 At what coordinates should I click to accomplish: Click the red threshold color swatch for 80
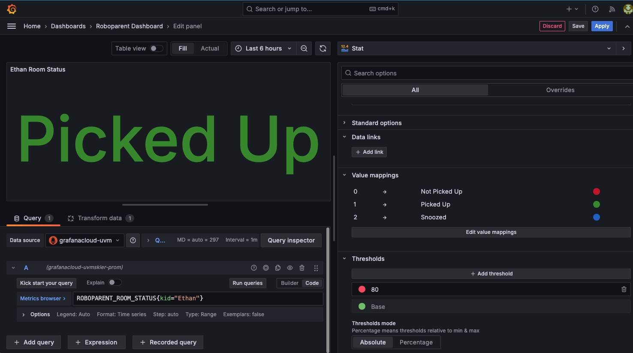coord(362,290)
